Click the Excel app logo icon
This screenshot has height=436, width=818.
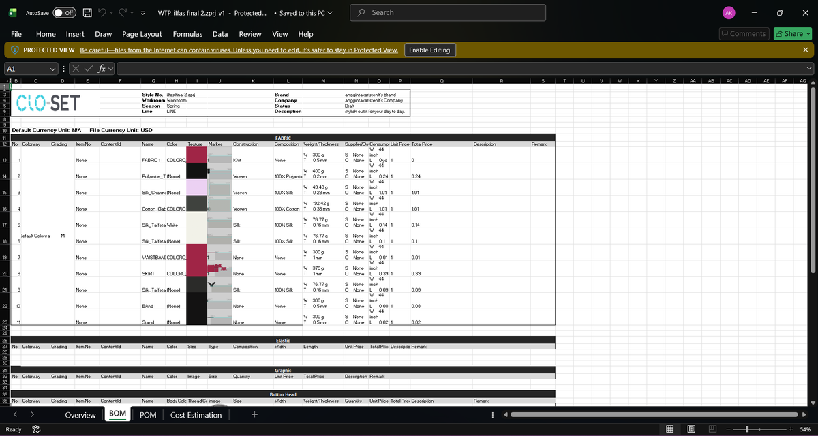12,12
